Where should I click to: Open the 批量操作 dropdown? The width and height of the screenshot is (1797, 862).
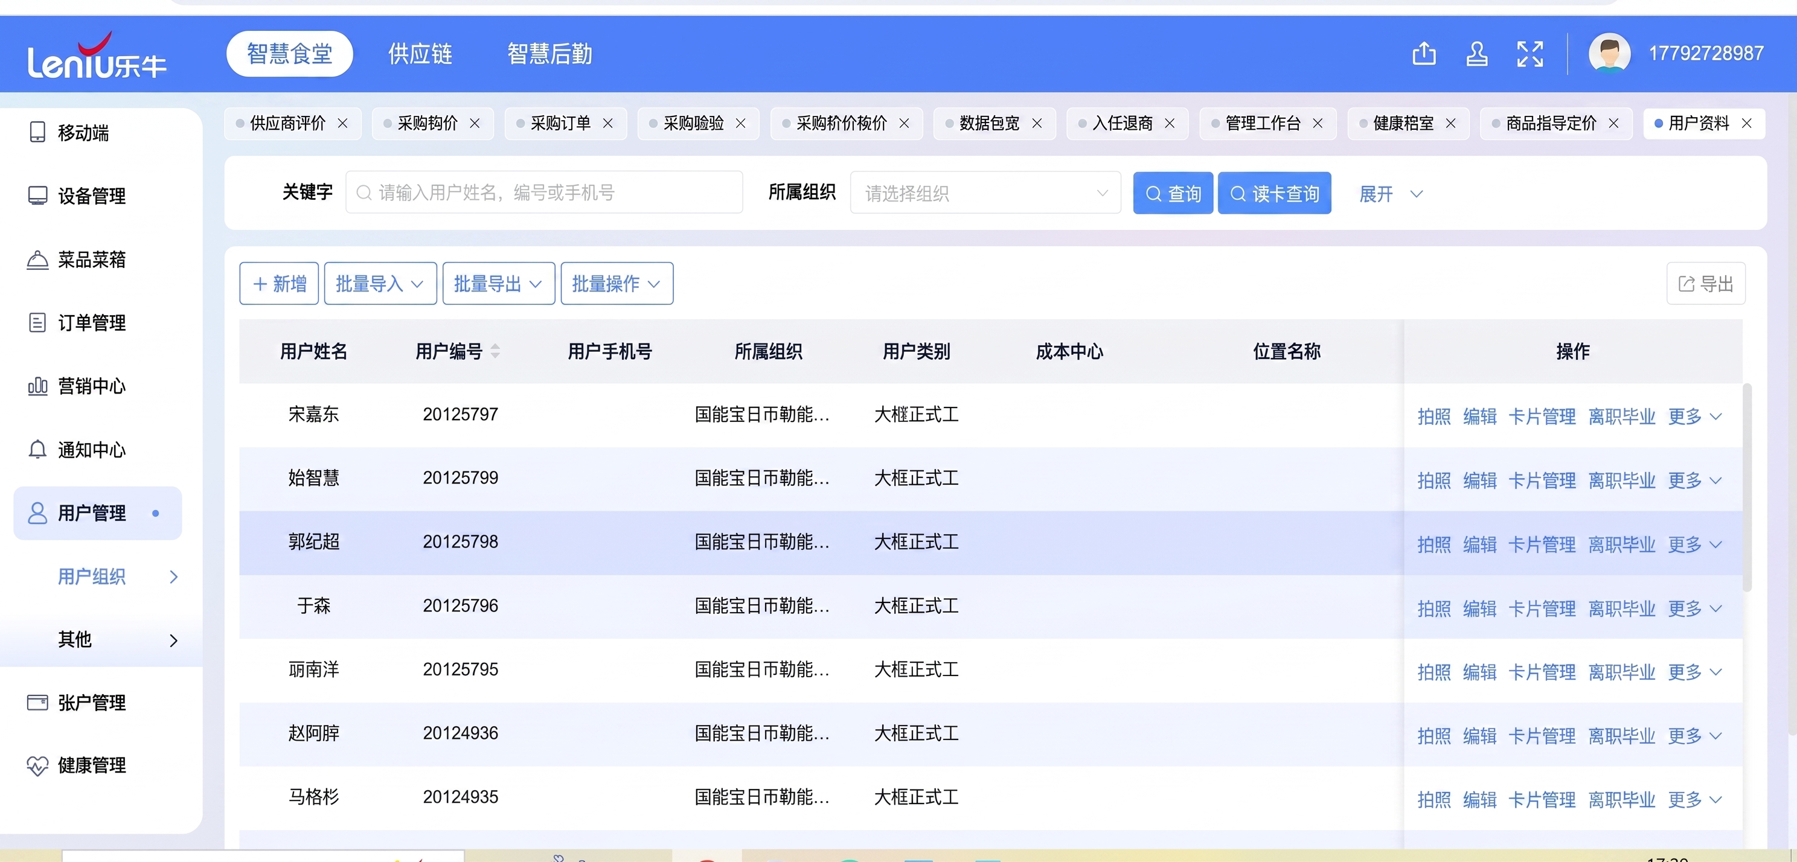[617, 284]
